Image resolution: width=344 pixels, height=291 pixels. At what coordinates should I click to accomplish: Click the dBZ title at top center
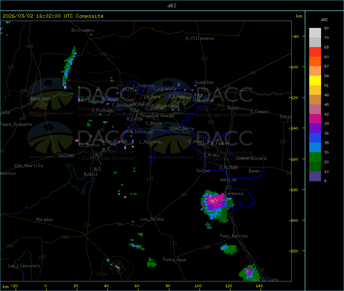click(172, 6)
